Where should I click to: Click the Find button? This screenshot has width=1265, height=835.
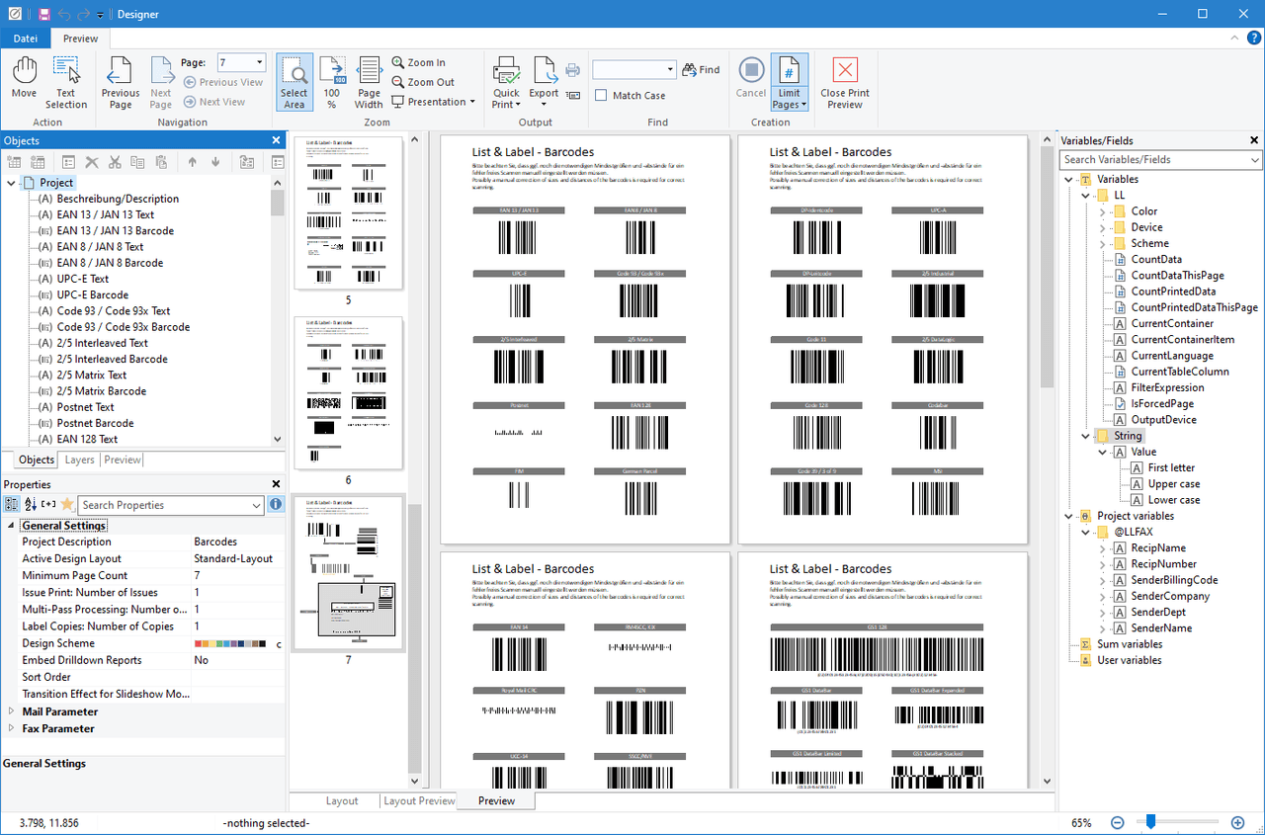pos(702,70)
